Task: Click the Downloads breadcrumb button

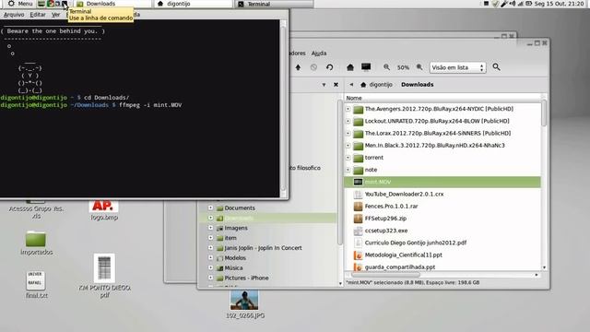Action: 418,85
